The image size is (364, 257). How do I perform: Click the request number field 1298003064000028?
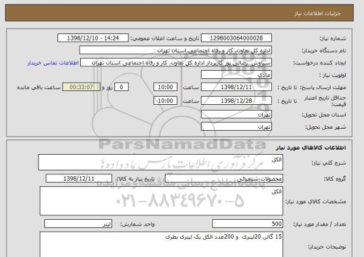[236, 38]
